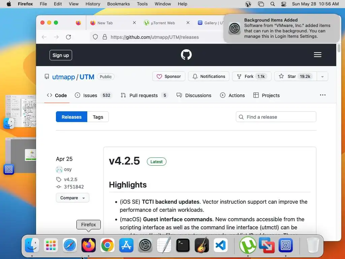This screenshot has height=259, width=345.
Task: Click the pinned Firefox View tab icon
Action: [78, 23]
